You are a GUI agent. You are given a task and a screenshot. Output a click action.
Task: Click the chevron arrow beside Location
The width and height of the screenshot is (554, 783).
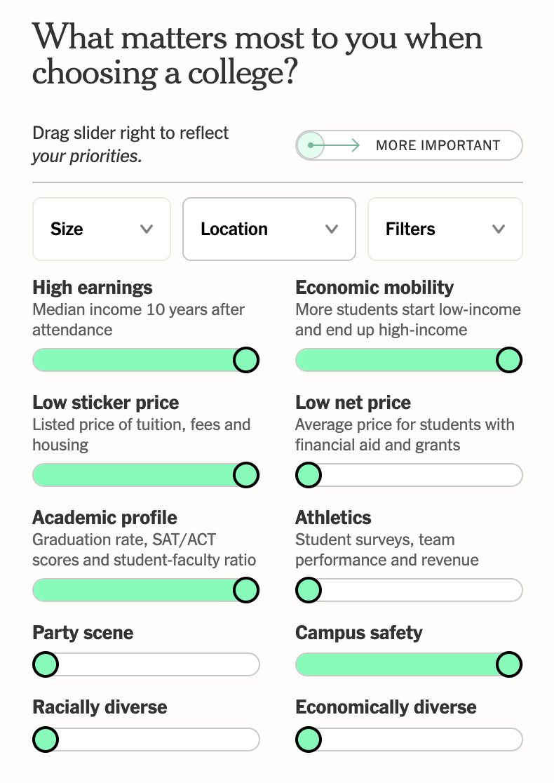332,229
